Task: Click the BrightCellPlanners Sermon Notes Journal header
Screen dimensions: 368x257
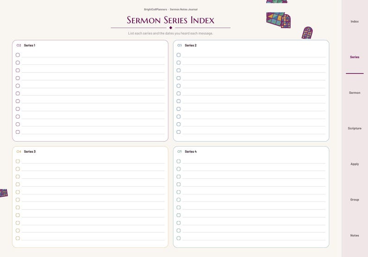Action: 171,9
